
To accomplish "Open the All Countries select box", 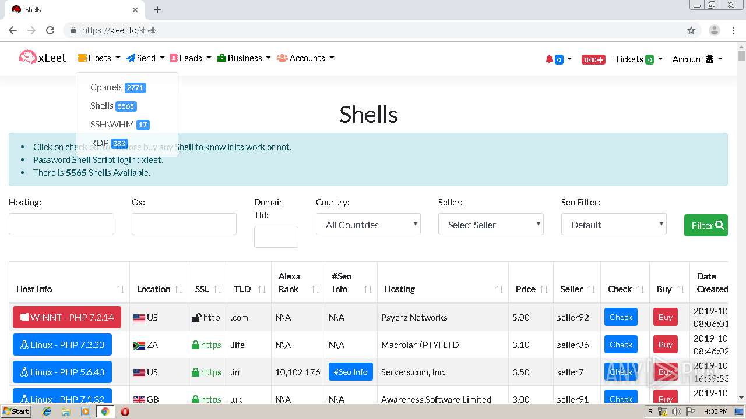I will [x=368, y=225].
